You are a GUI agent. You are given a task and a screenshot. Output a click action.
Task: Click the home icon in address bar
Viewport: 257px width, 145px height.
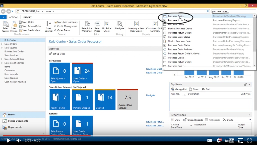(x=18, y=11)
